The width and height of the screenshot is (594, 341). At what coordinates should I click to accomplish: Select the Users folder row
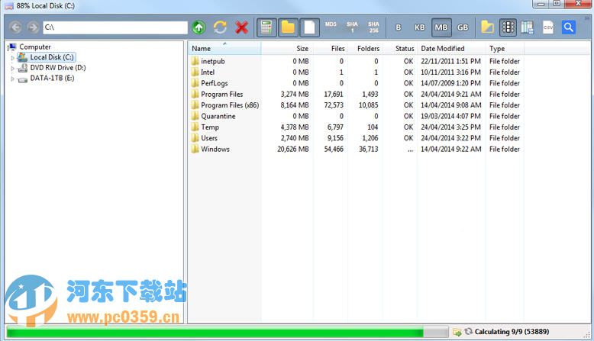[x=356, y=138]
